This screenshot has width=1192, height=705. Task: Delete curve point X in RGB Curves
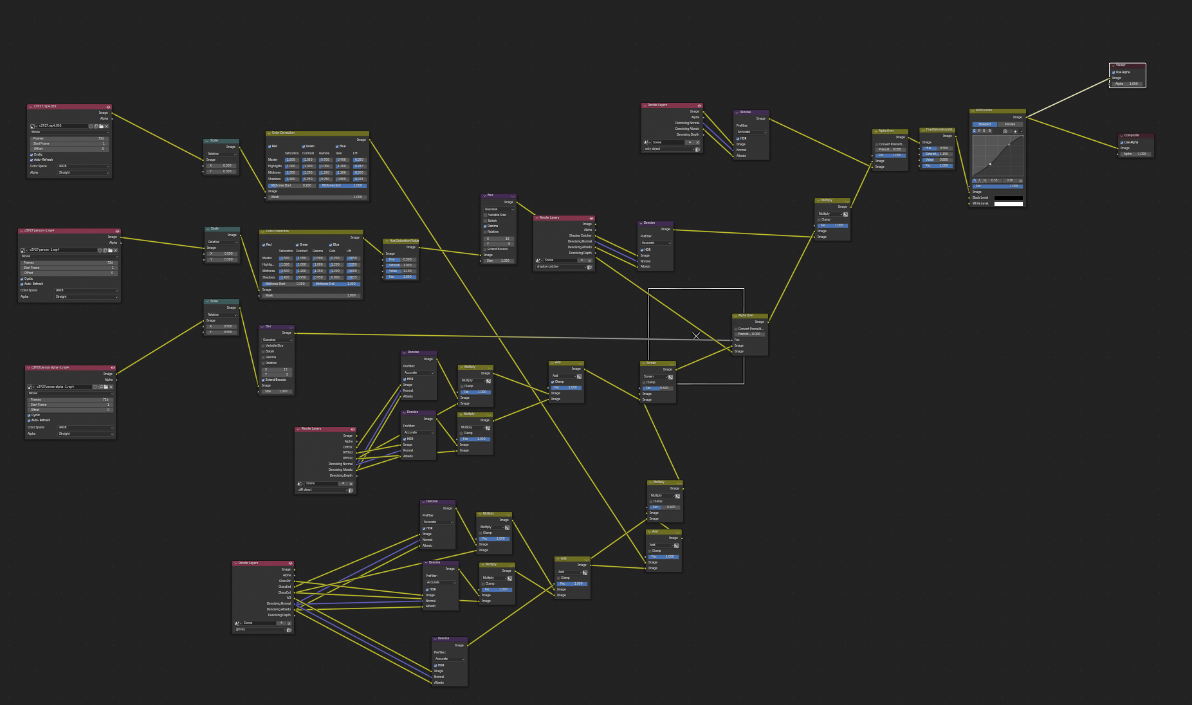click(x=1020, y=181)
